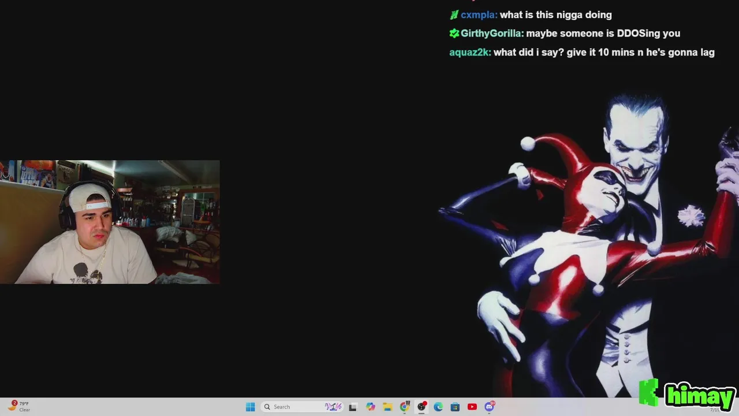Launch Microsoft Edge from the taskbar

point(438,407)
